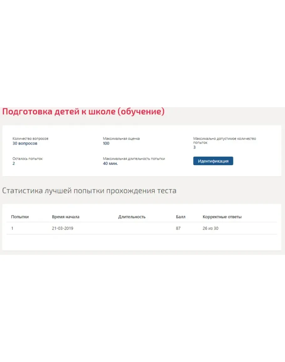Click the Корректные ответы column header
Screen dimensions: 285x362
(x=222, y=217)
